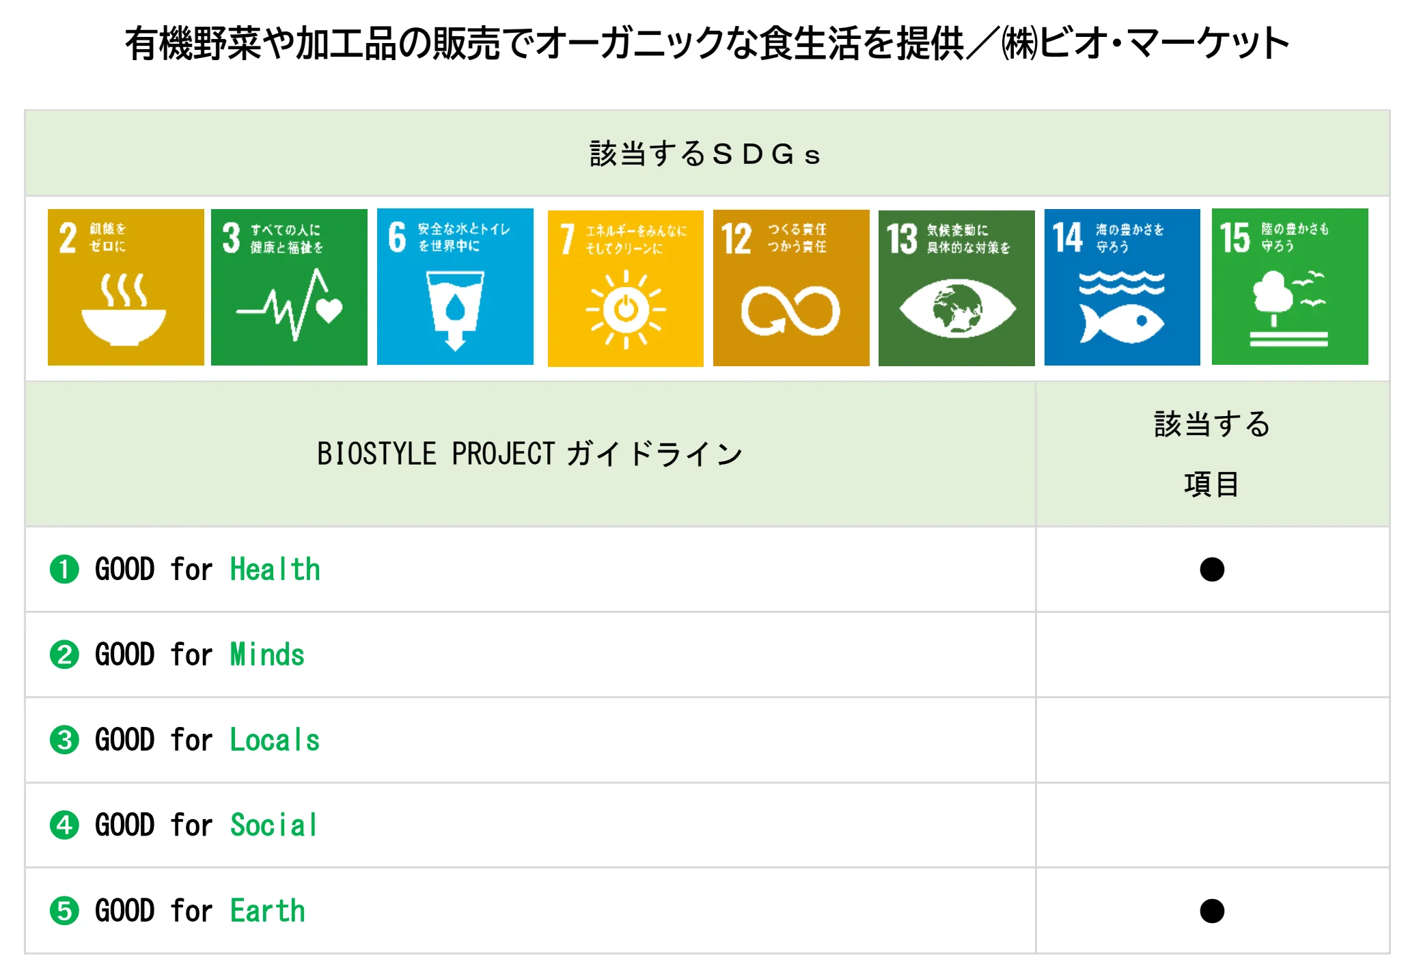Click the SDG 2 Zero Hunger icon
Viewport: 1408px width, 977px height.
tap(126, 287)
